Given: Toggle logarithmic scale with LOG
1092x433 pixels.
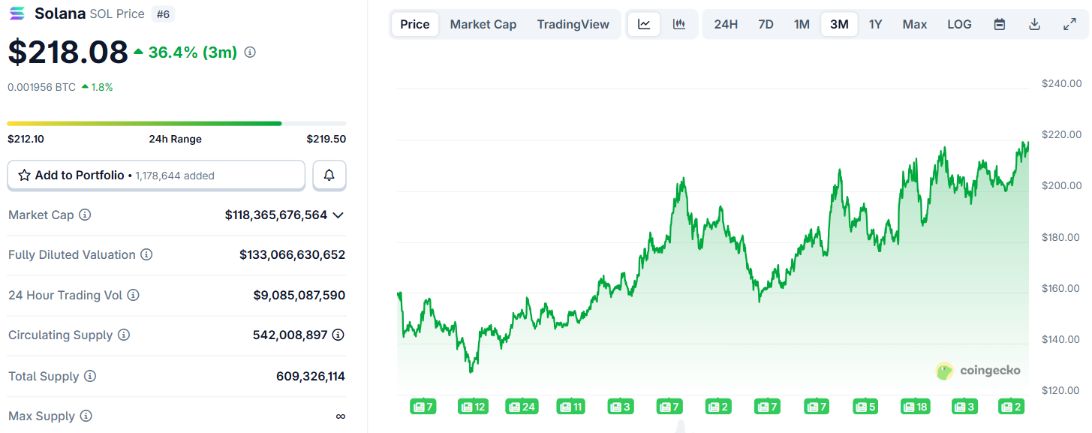Looking at the screenshot, I should coord(958,23).
